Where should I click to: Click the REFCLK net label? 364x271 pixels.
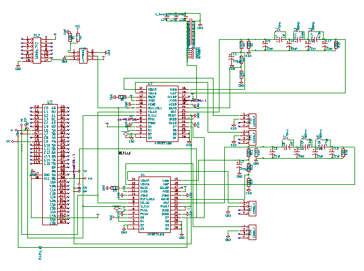click(125, 153)
